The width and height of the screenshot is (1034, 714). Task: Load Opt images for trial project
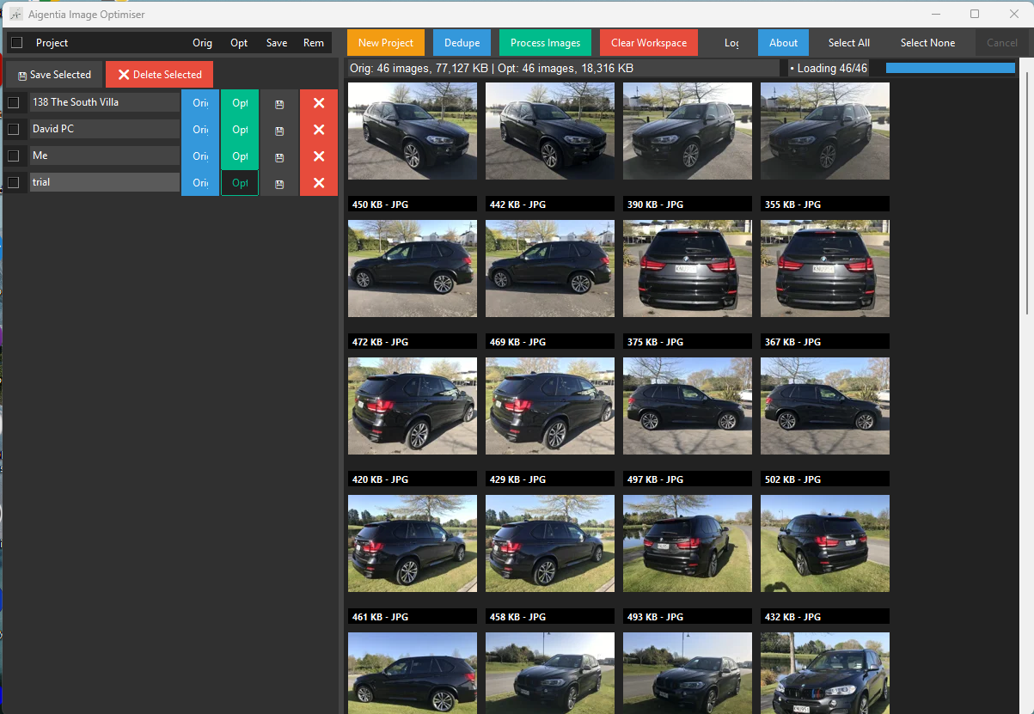tap(240, 183)
